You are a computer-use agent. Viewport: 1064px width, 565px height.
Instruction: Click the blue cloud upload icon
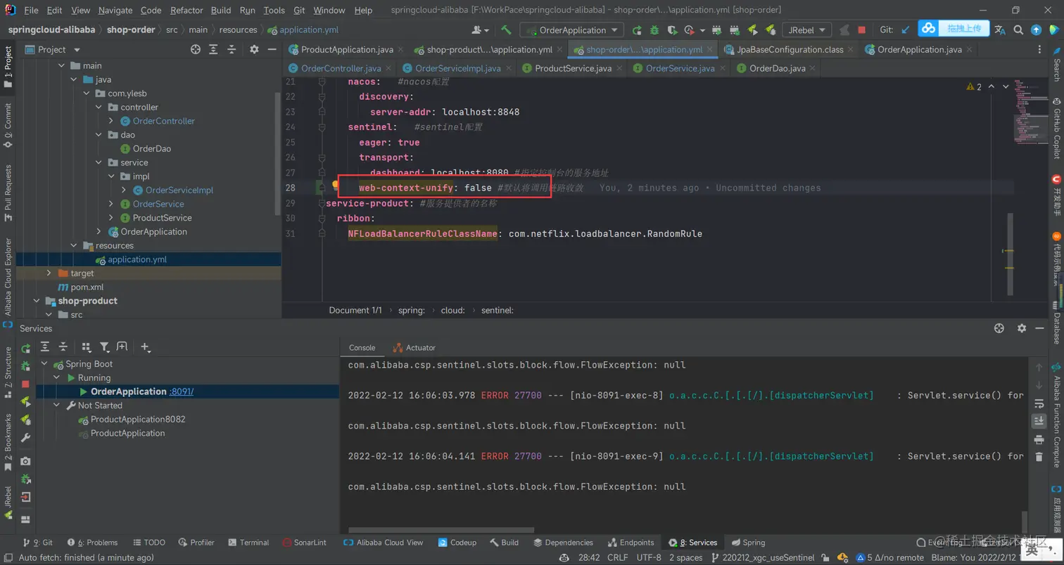929,28
